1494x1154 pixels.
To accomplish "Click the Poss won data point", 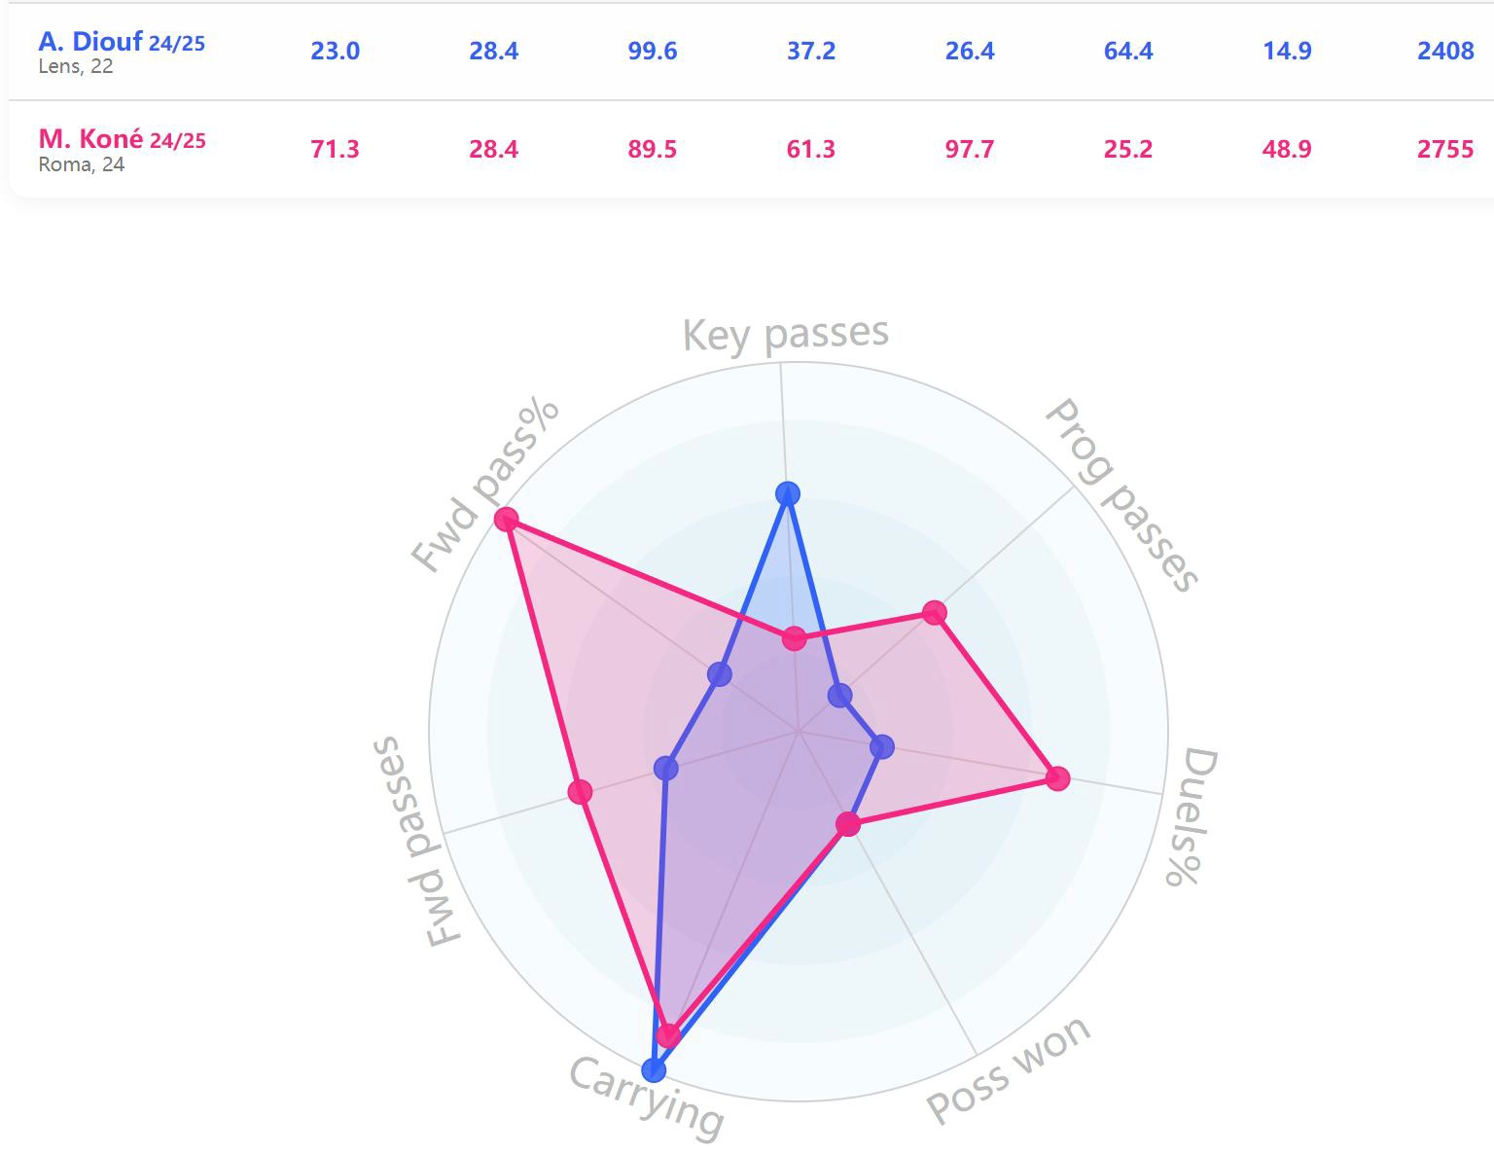I will (x=849, y=825).
